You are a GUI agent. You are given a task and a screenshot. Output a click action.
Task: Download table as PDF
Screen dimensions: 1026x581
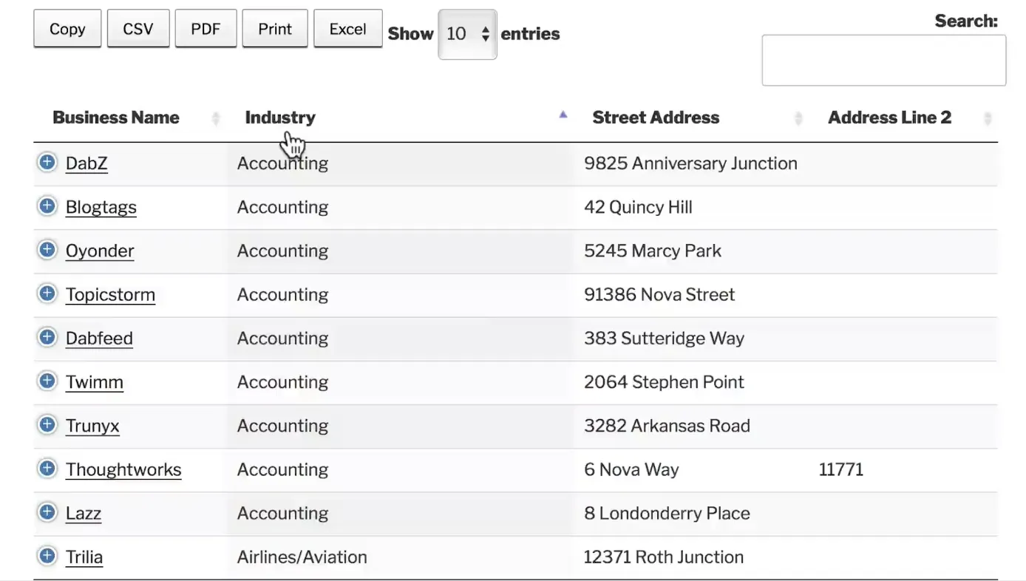tap(205, 29)
